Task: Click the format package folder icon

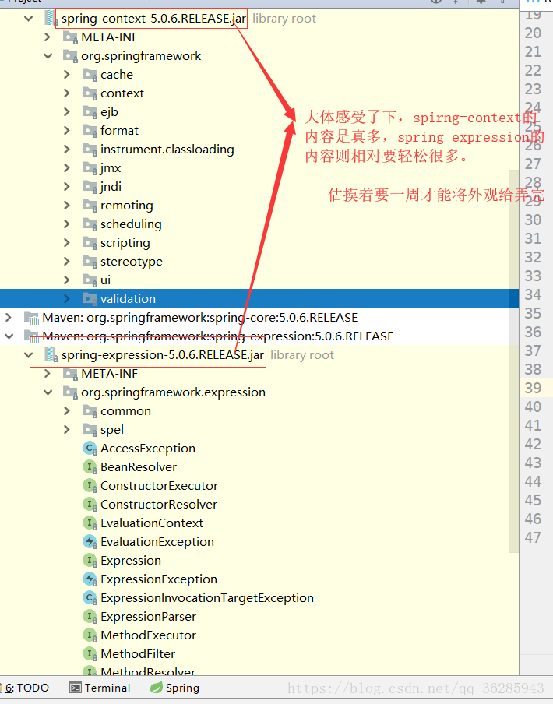Action: coord(90,131)
